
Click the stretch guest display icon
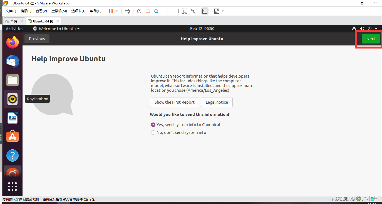coord(217,11)
